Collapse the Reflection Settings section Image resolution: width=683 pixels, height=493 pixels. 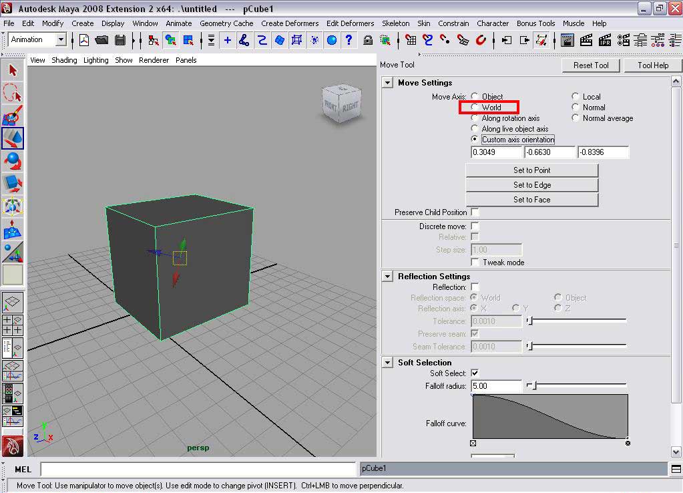[x=387, y=277]
